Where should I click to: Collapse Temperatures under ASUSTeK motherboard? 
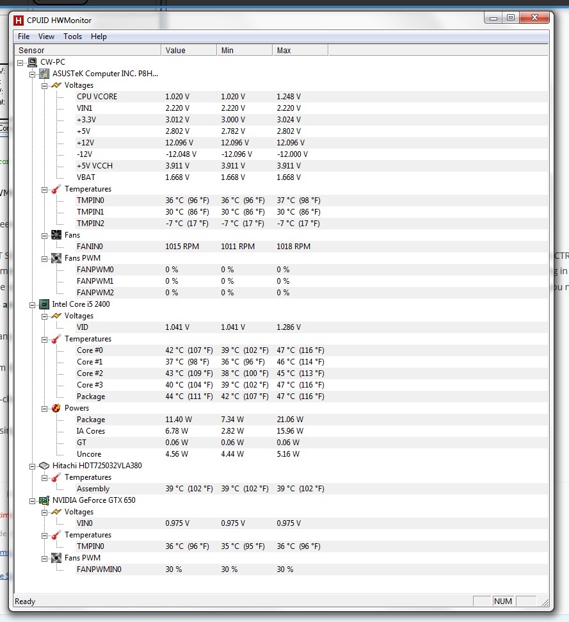44,190
